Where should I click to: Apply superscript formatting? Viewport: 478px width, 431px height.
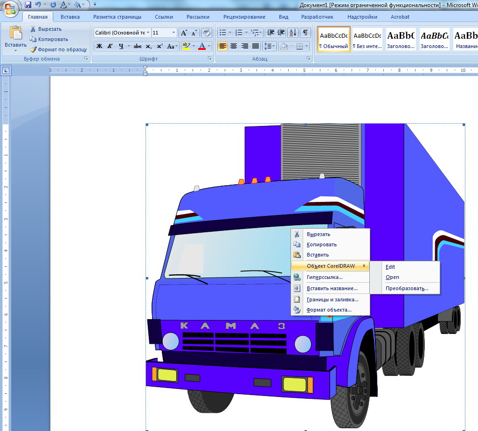pos(159,46)
